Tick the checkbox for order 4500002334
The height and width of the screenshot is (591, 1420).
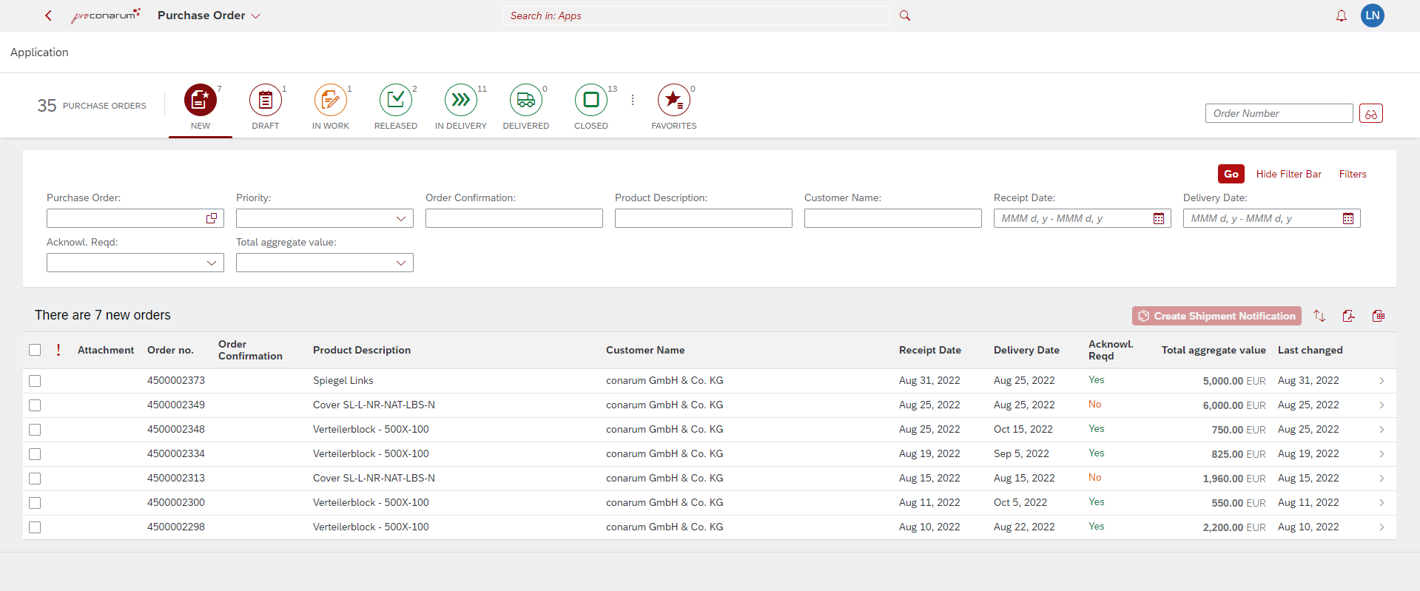point(35,454)
